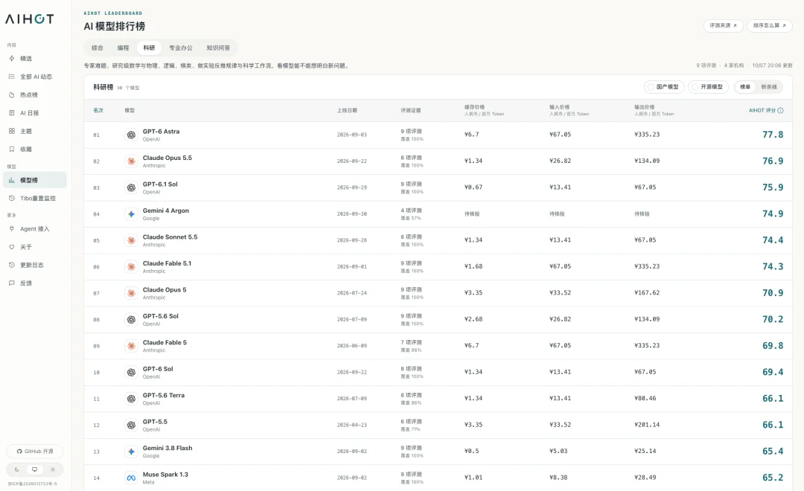Click the Google logo in the Gemini 4 Argon row
The image size is (804, 491).
click(x=131, y=214)
